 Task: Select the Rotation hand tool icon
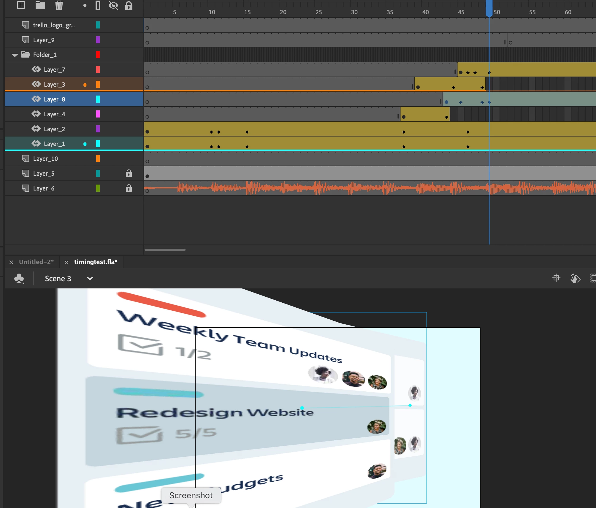pyautogui.click(x=575, y=278)
